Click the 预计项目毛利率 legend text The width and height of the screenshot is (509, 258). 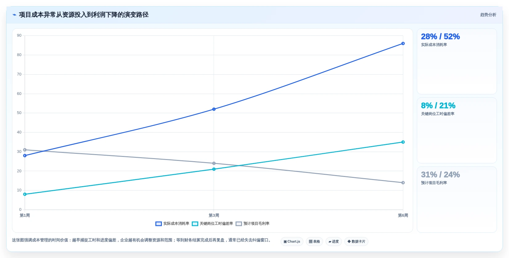257,224
